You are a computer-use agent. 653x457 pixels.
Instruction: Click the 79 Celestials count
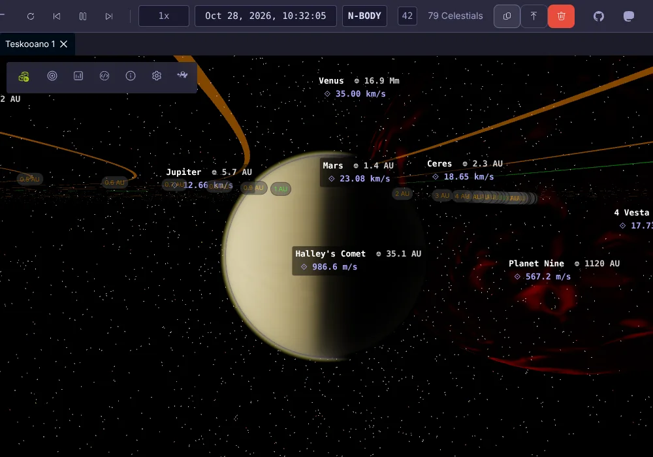pos(455,16)
